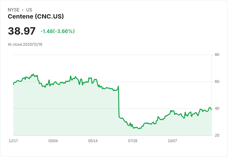Click the 80 y-axis price label
Screen dimensions: 228x157
pos(217,55)
